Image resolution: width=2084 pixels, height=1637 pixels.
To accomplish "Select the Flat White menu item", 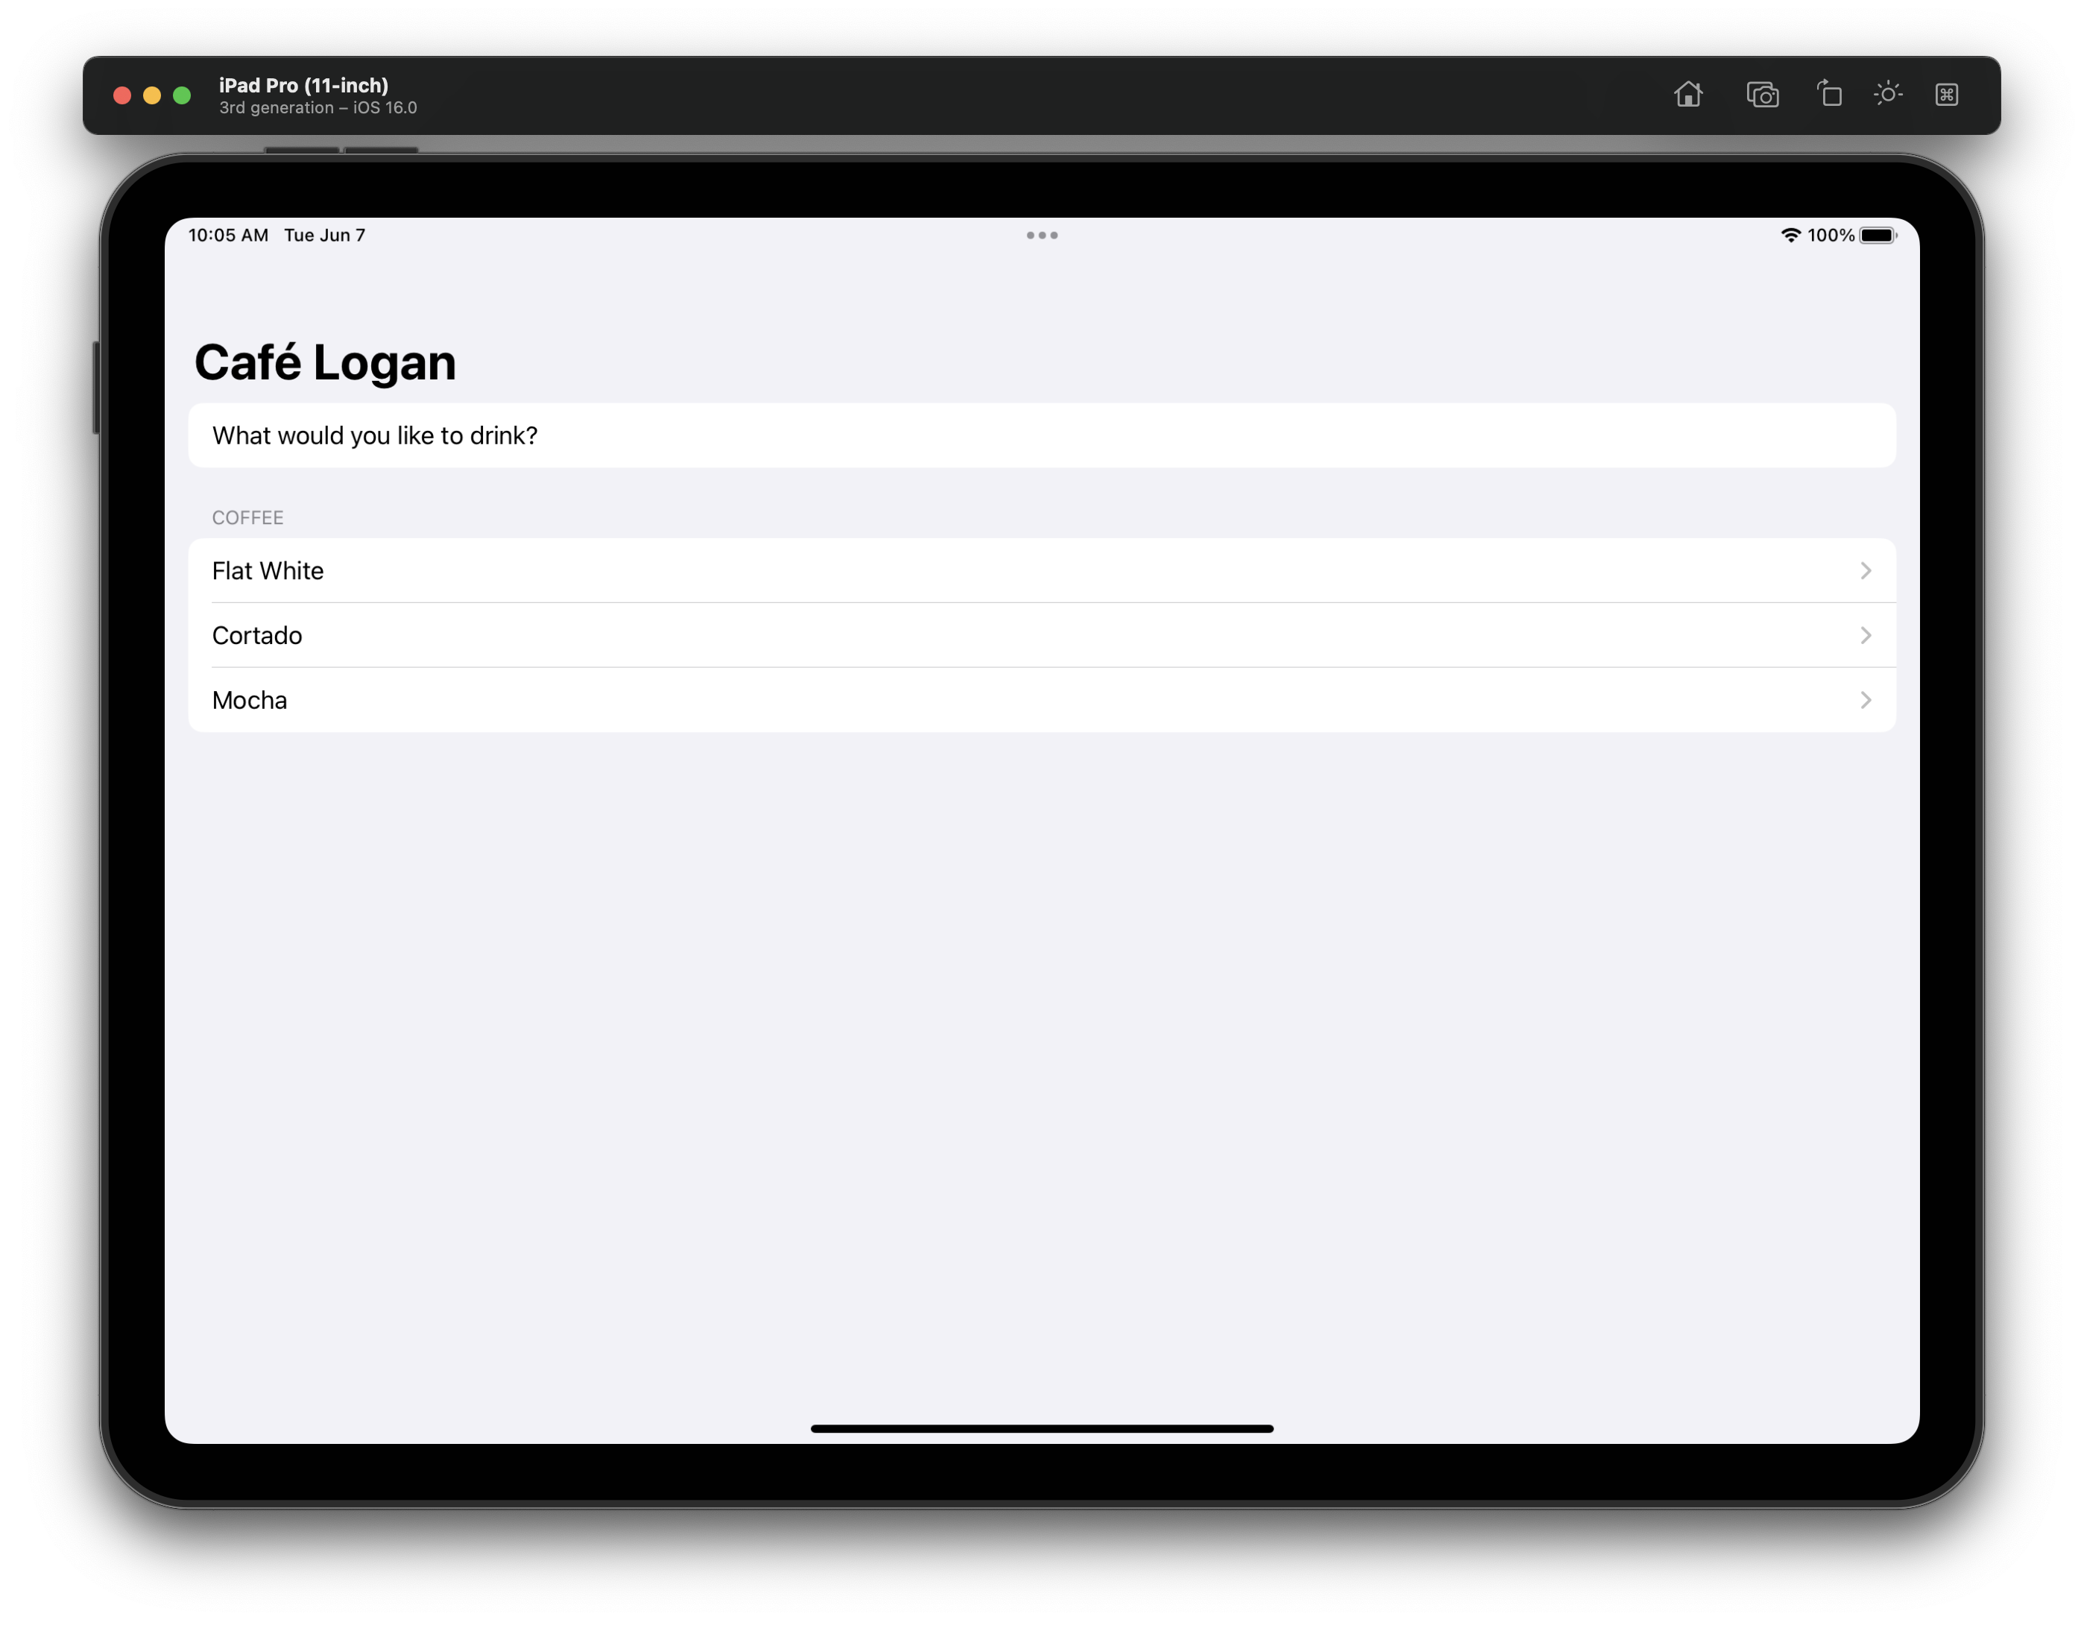I will coord(268,571).
